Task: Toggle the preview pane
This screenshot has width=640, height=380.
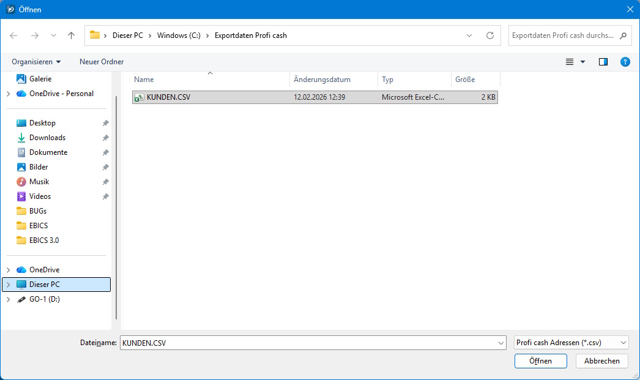Action: [x=603, y=62]
